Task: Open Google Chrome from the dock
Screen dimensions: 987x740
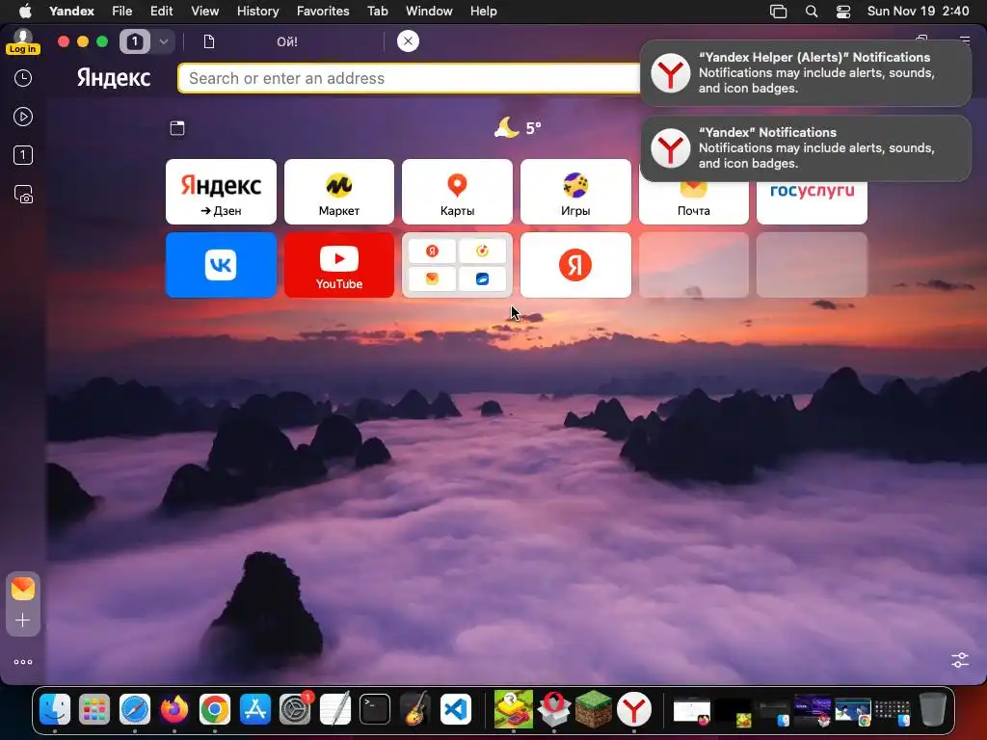Action: [215, 710]
